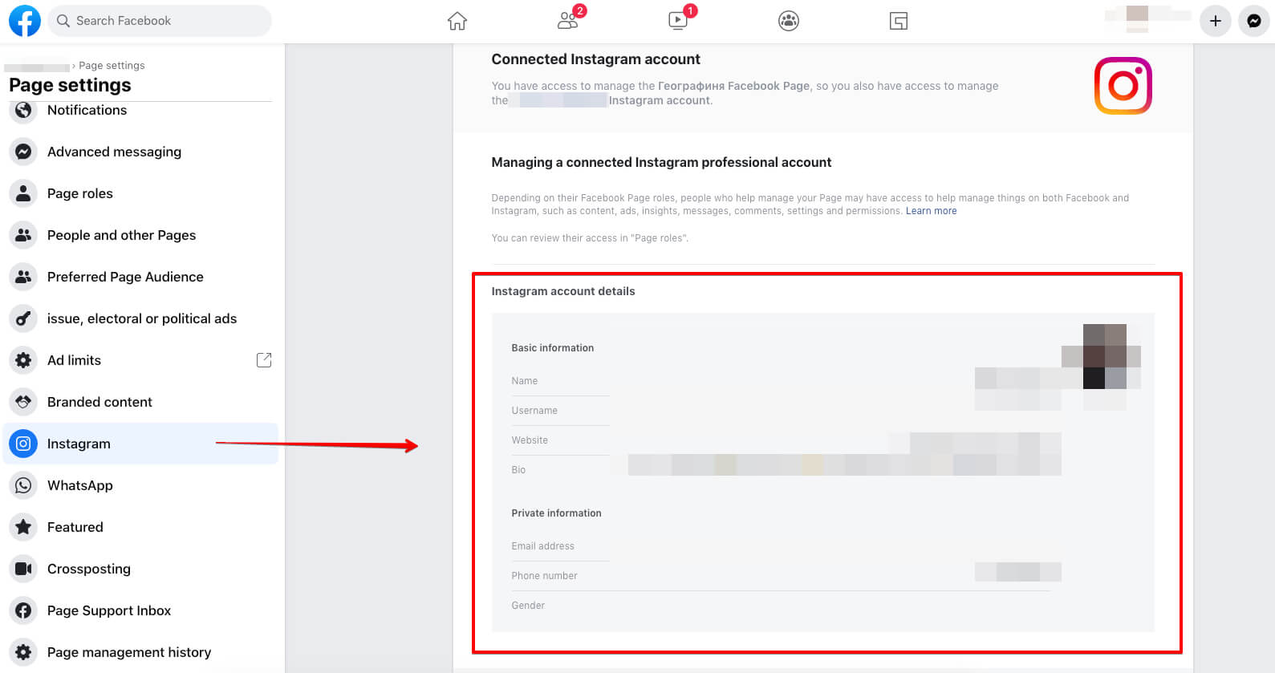Click Instagram camera icon in sidebar
This screenshot has width=1275, height=673.
click(x=23, y=444)
